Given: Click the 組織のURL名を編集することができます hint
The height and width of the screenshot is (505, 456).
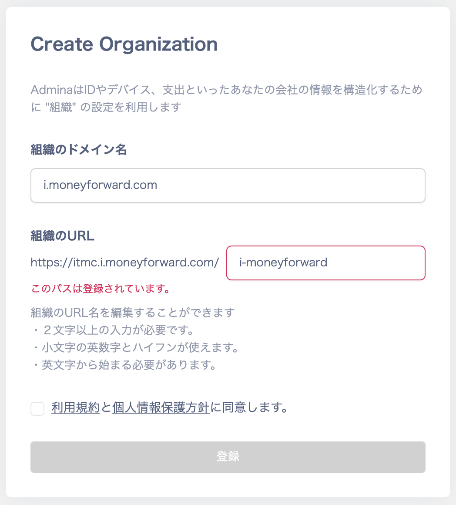Looking at the screenshot, I should [133, 313].
